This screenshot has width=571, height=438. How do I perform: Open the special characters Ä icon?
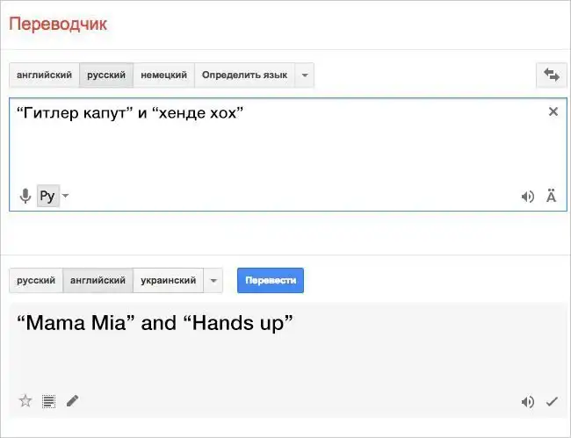coord(551,197)
